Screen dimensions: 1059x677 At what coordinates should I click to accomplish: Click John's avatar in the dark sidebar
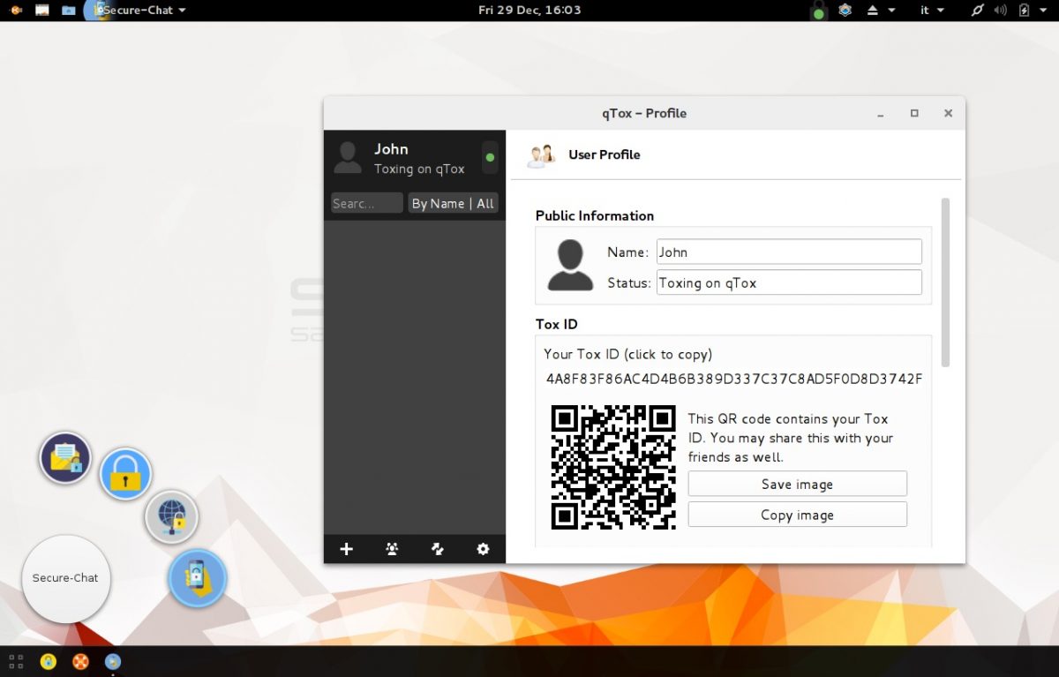[x=348, y=157]
